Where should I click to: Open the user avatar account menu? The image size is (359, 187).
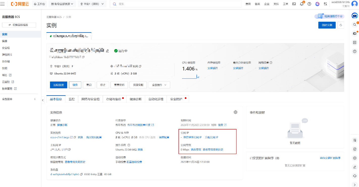click(354, 4)
